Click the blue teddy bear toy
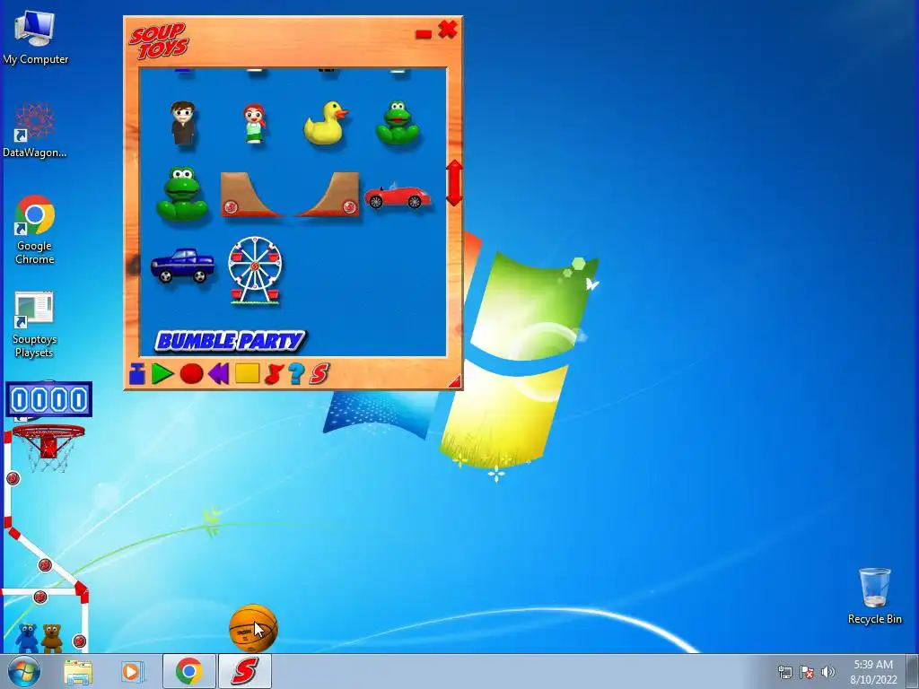Screen dimensions: 919x689 27,638
